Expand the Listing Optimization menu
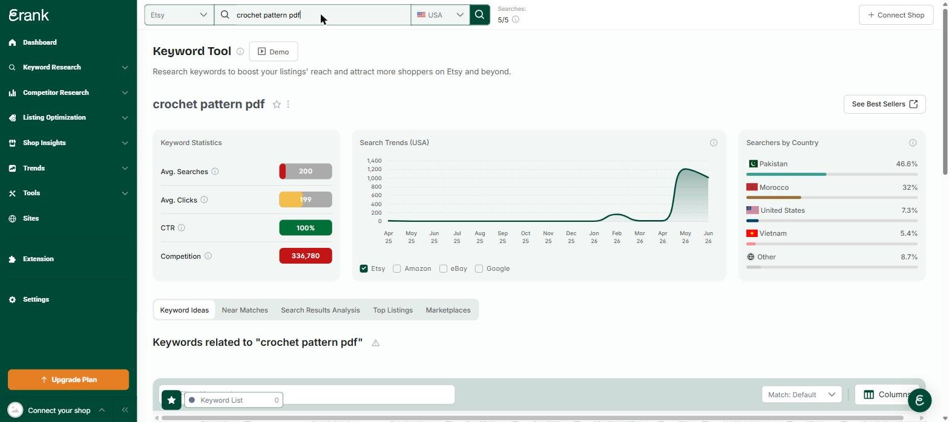 coord(125,118)
